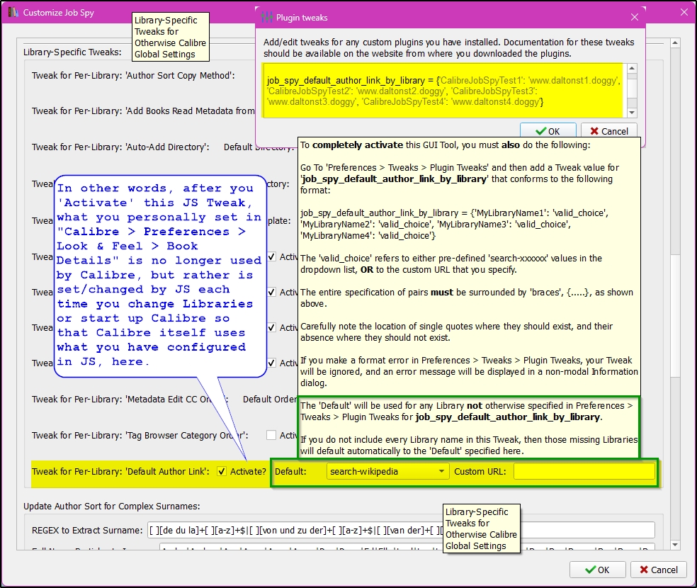Click the 'Custom URL:' label

pyautogui.click(x=480, y=472)
